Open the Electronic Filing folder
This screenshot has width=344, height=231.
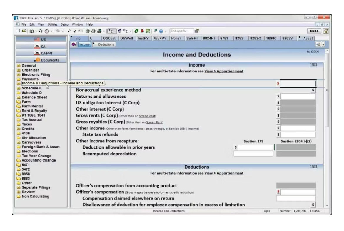click(x=36, y=74)
